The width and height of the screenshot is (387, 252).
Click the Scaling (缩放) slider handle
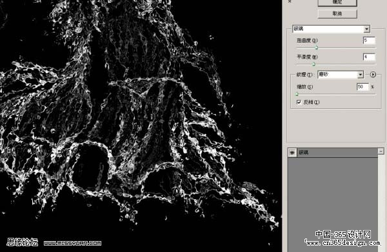(297, 94)
